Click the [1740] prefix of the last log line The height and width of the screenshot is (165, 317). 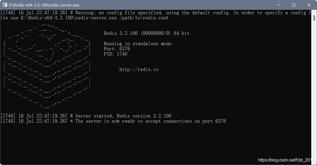pyautogui.click(x=8, y=121)
